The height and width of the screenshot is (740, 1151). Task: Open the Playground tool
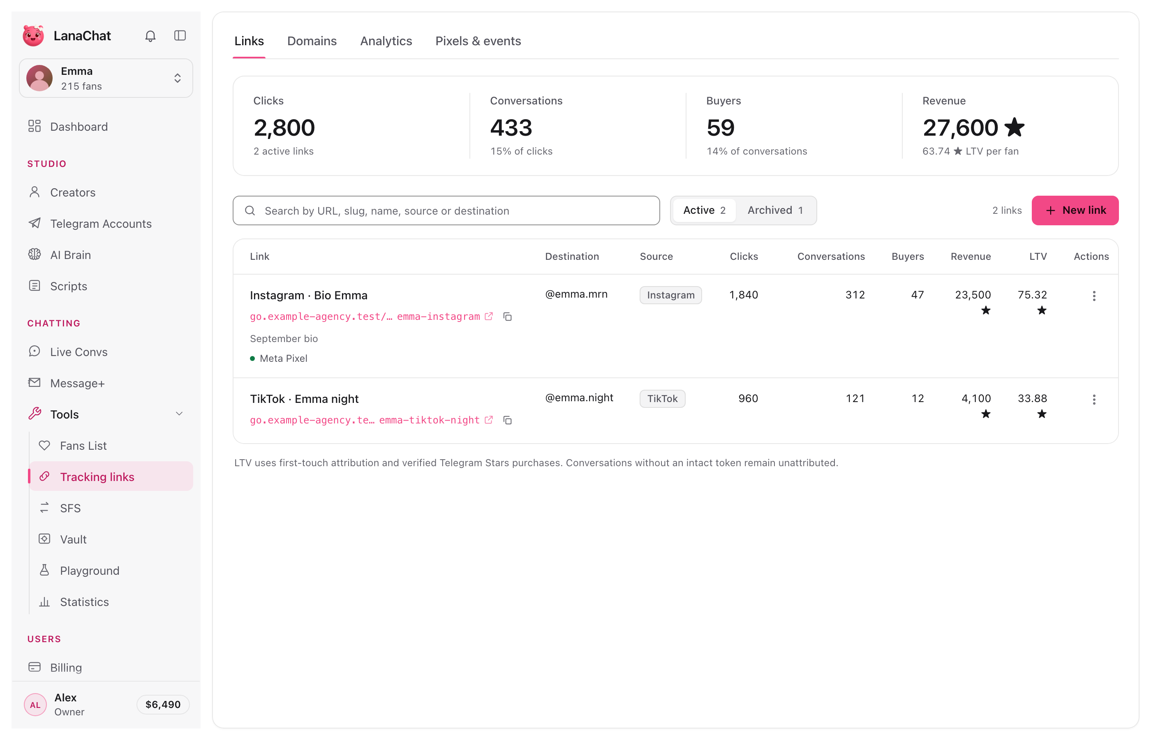pos(111,570)
